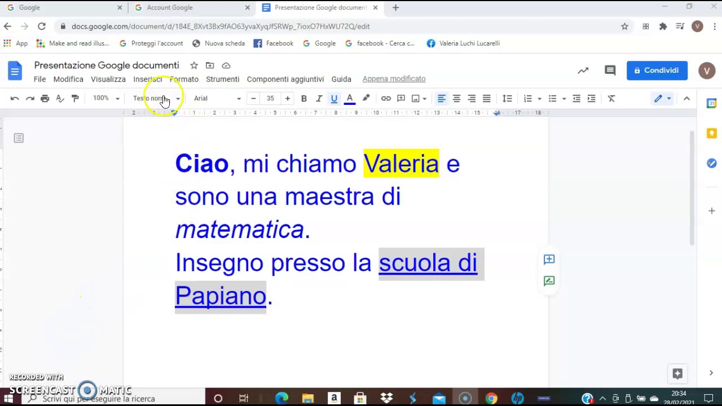Expand the insert image dropdown arrow

pyautogui.click(x=424, y=99)
